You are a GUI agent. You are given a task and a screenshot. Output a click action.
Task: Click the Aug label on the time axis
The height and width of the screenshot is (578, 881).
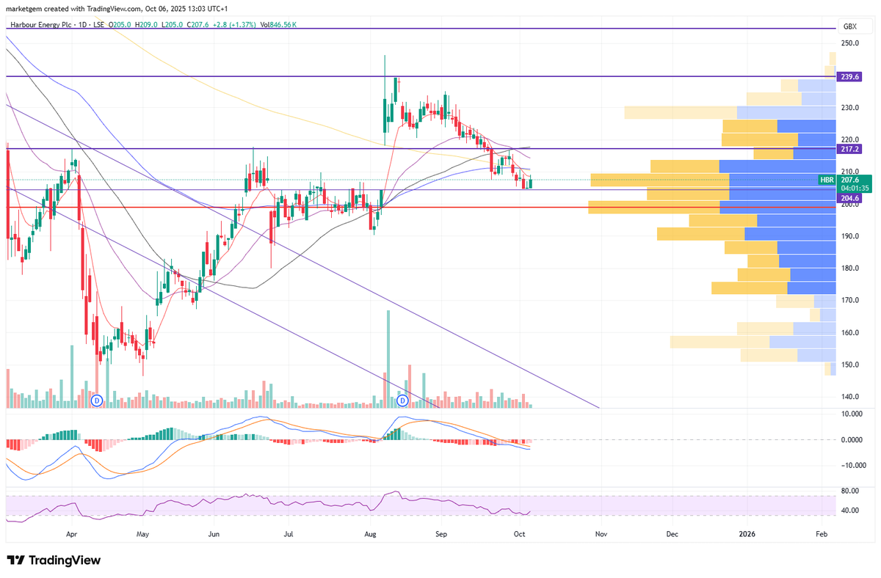pos(370,535)
